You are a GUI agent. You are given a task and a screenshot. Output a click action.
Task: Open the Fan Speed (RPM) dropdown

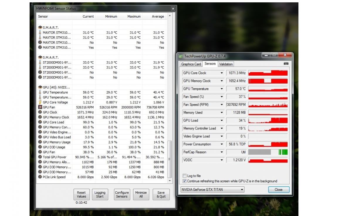coord(222,105)
